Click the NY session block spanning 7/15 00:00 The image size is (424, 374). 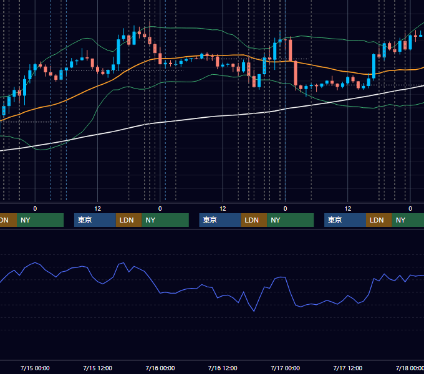coord(40,220)
